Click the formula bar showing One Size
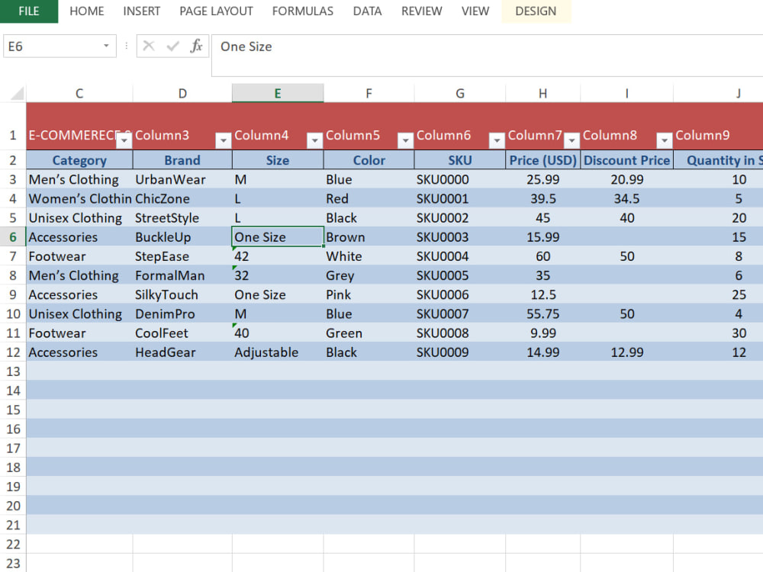This screenshot has height=572, width=763. [487, 56]
